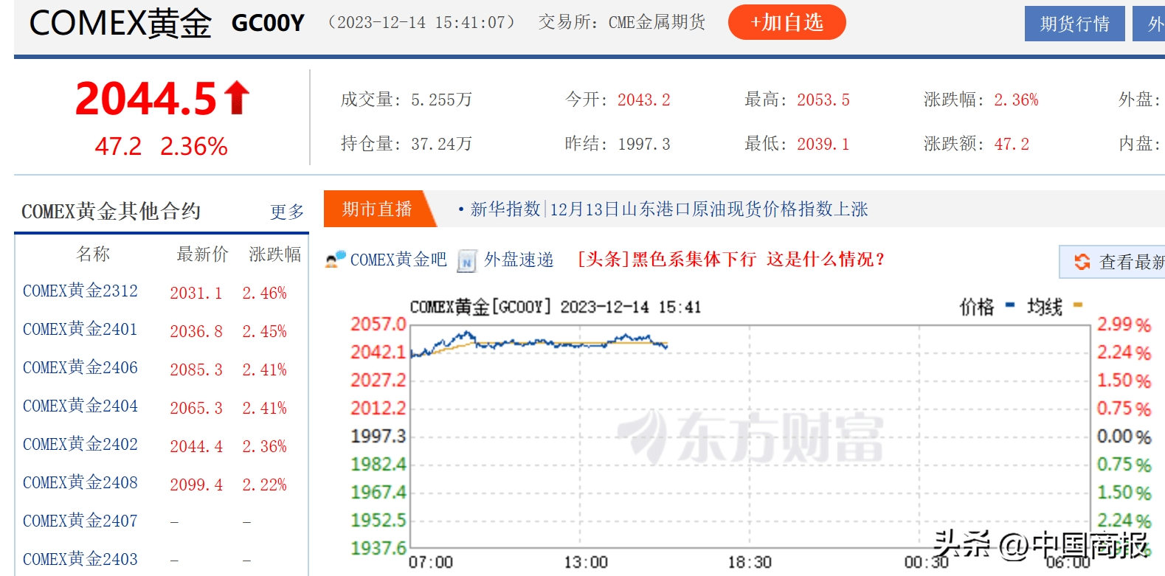Viewport: 1165px width, 576px height.
Task: Click the latest price 2036.8
Action: (196, 332)
